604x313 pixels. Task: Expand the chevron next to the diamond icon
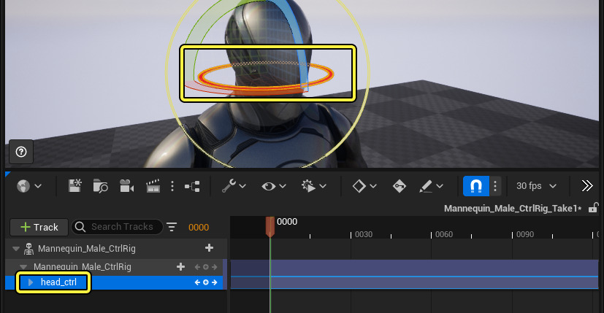(x=373, y=186)
